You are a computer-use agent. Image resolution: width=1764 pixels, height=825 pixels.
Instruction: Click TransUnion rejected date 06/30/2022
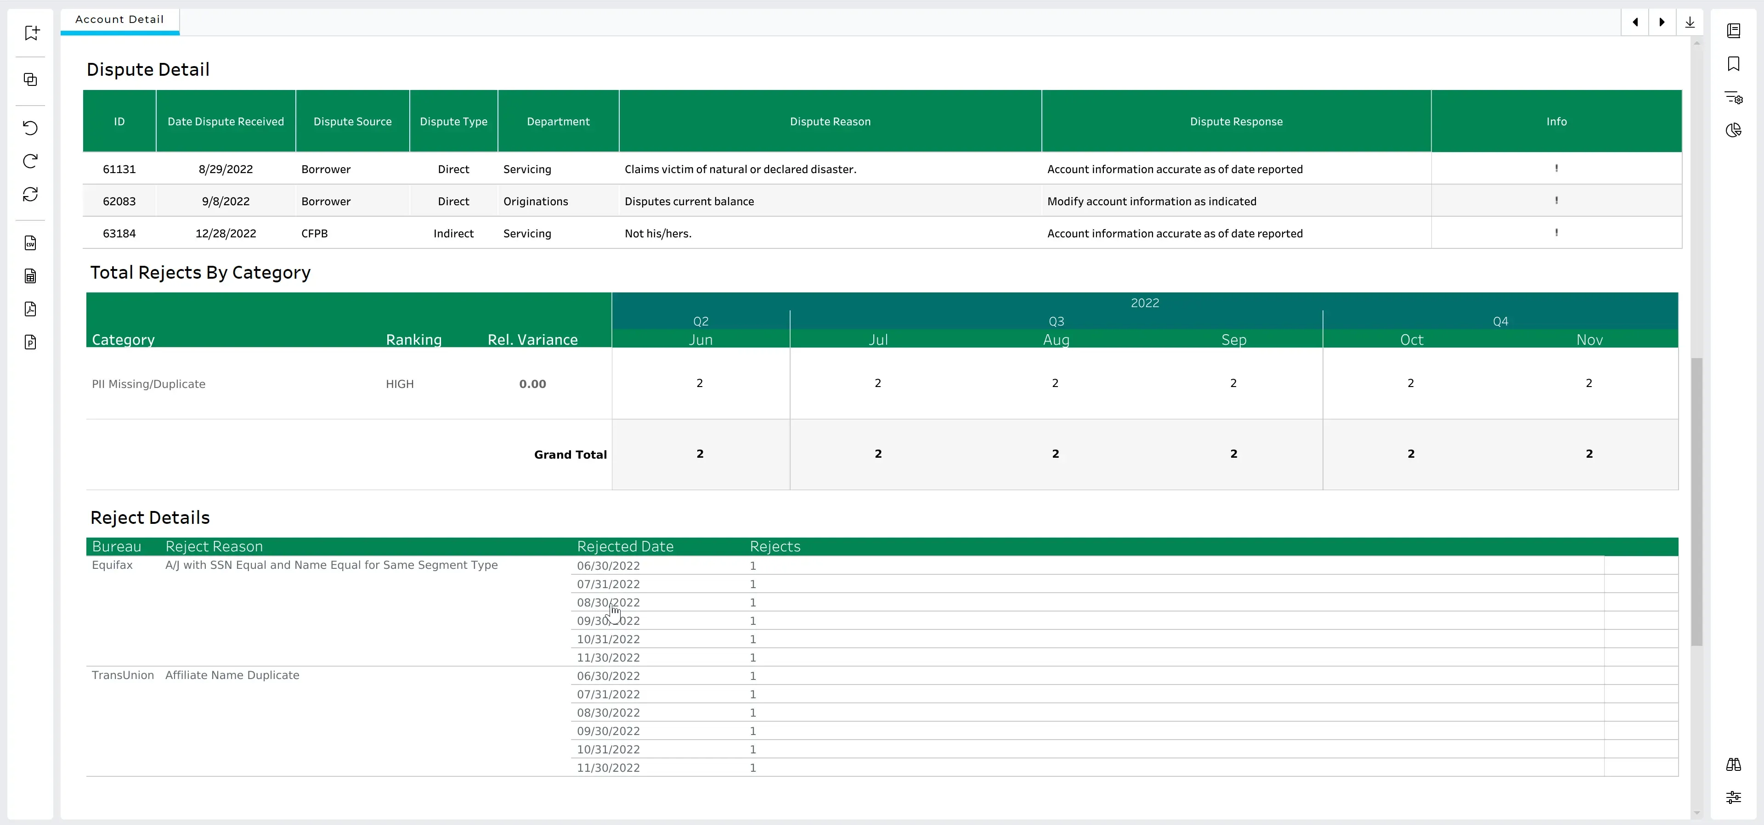coord(608,676)
